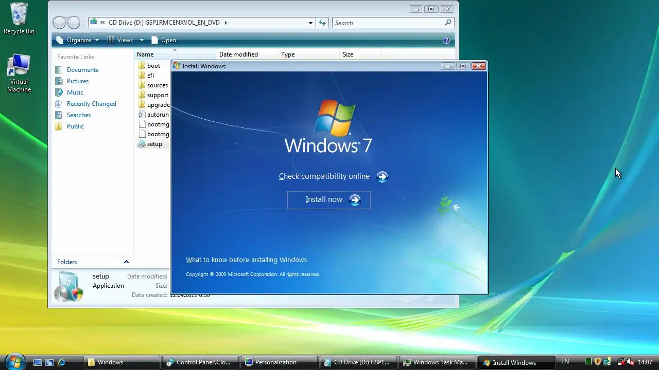The image size is (659, 370).
Task: Switch to CD Drive (D:) taskbar button
Action: click(x=357, y=362)
